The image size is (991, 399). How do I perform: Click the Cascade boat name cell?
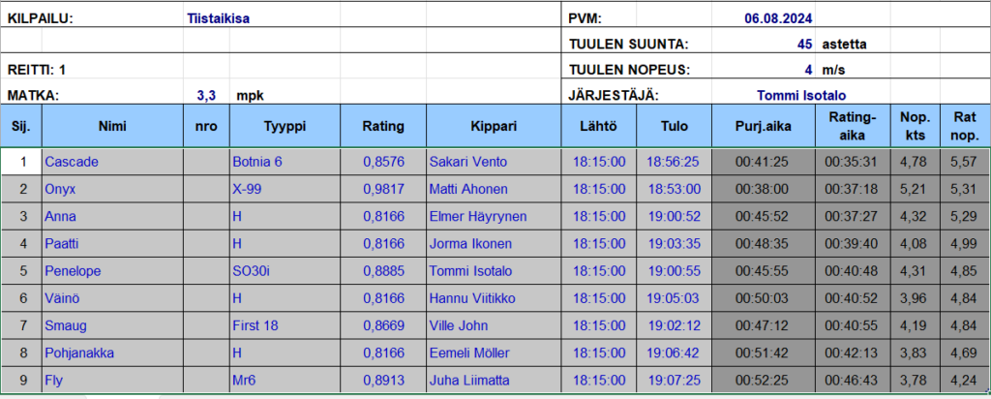(x=112, y=162)
